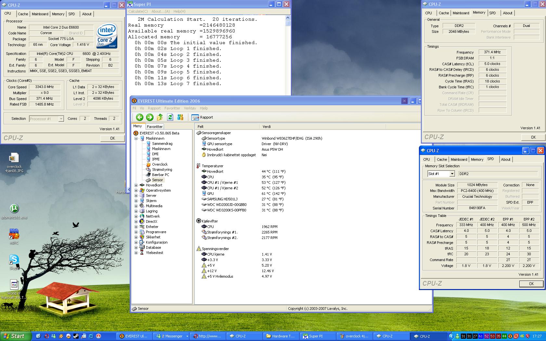Screen dimensions: 546x341
Task: Collapse the Maskinnavn tree node
Action: 136,138
